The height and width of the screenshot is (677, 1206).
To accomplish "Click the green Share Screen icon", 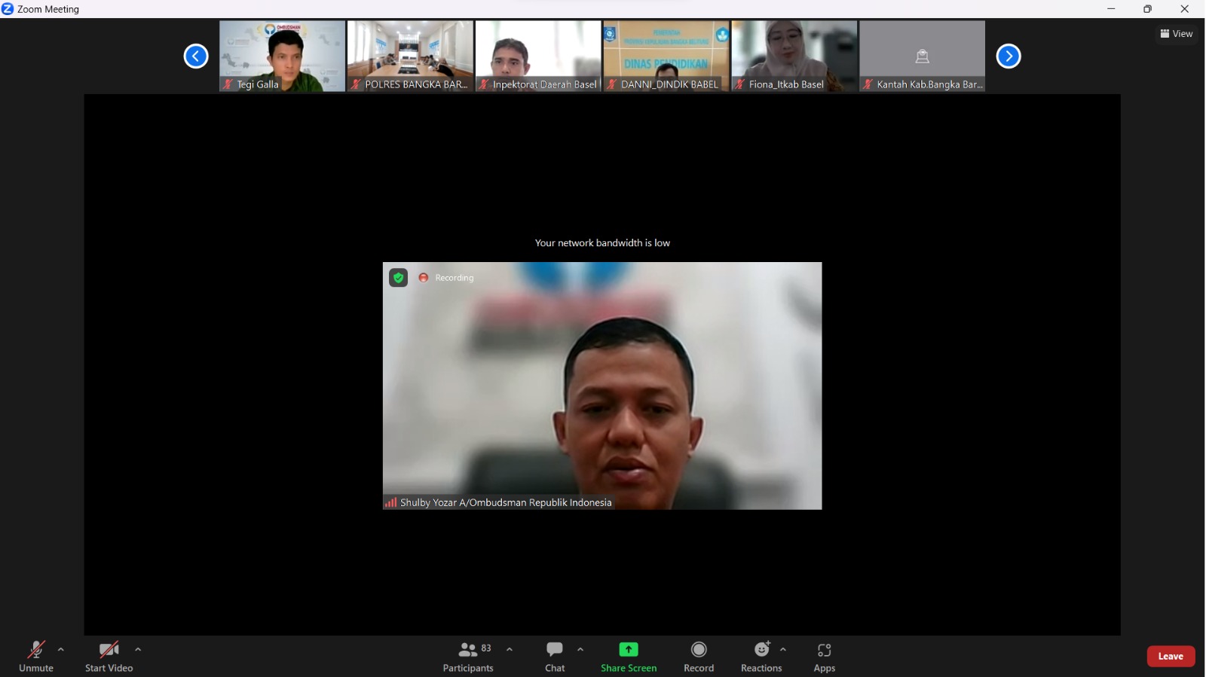I will tap(629, 650).
